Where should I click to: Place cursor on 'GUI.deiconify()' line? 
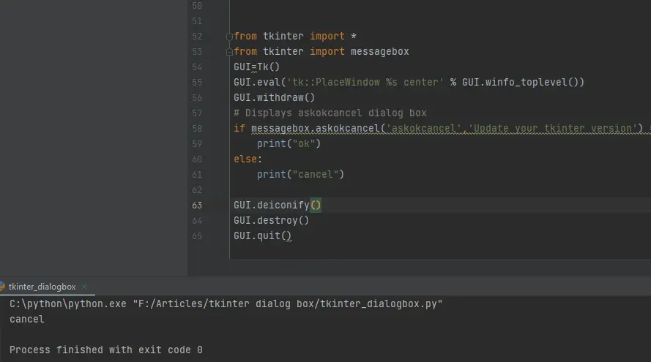[278, 205]
